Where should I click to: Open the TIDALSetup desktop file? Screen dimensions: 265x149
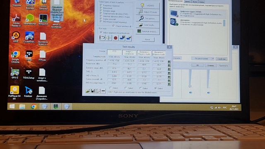click(x=29, y=74)
